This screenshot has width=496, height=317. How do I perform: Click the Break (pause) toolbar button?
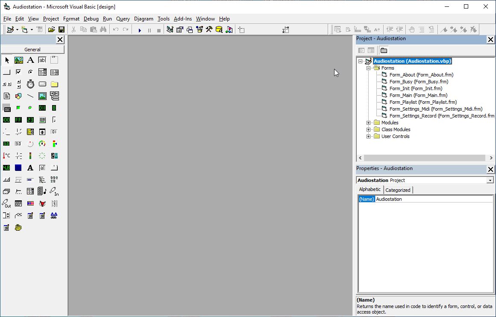149,30
